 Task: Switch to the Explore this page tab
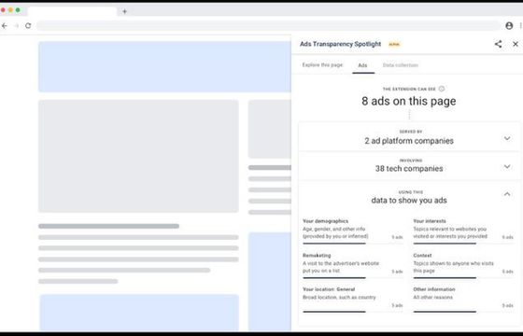point(322,65)
